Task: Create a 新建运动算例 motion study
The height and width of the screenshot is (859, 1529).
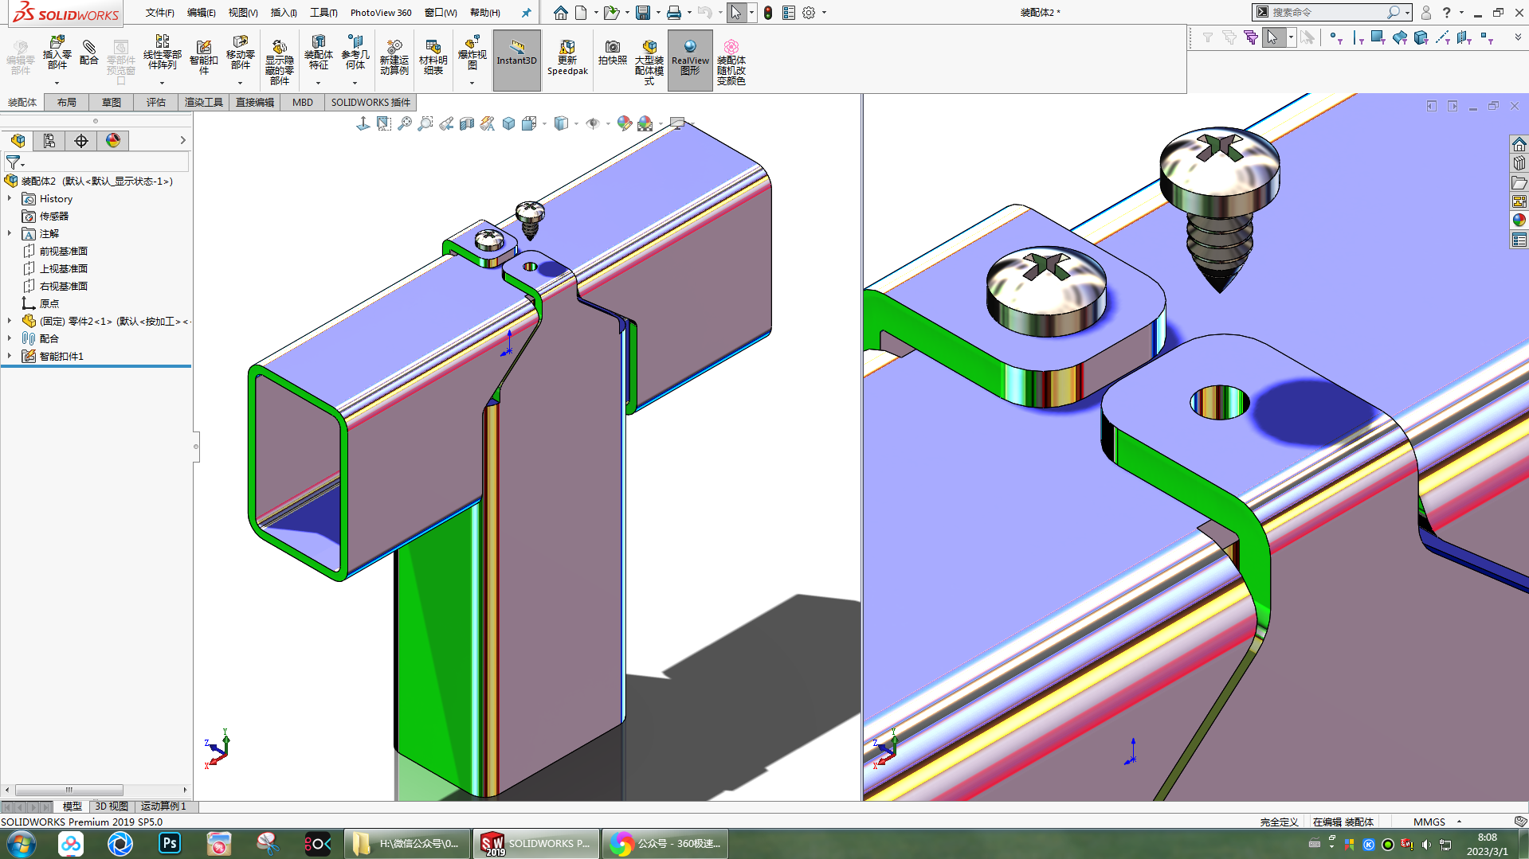Action: (x=394, y=57)
